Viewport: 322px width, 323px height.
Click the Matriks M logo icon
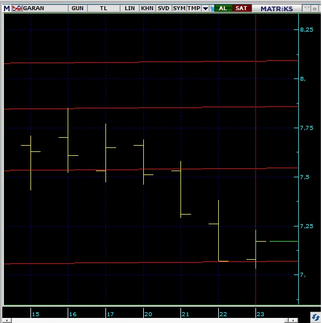click(x=7, y=8)
